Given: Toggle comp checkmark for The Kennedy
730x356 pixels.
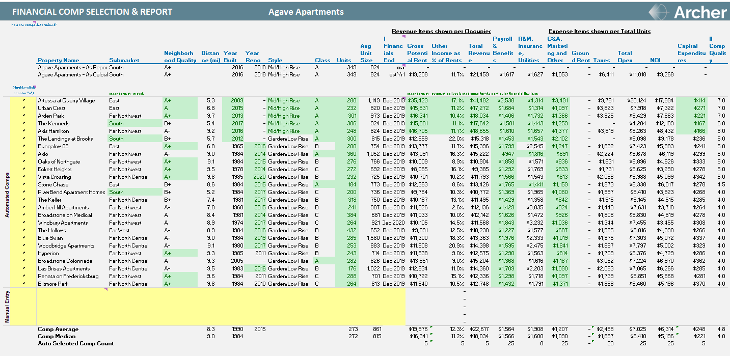Looking at the screenshot, I should 23,123.
